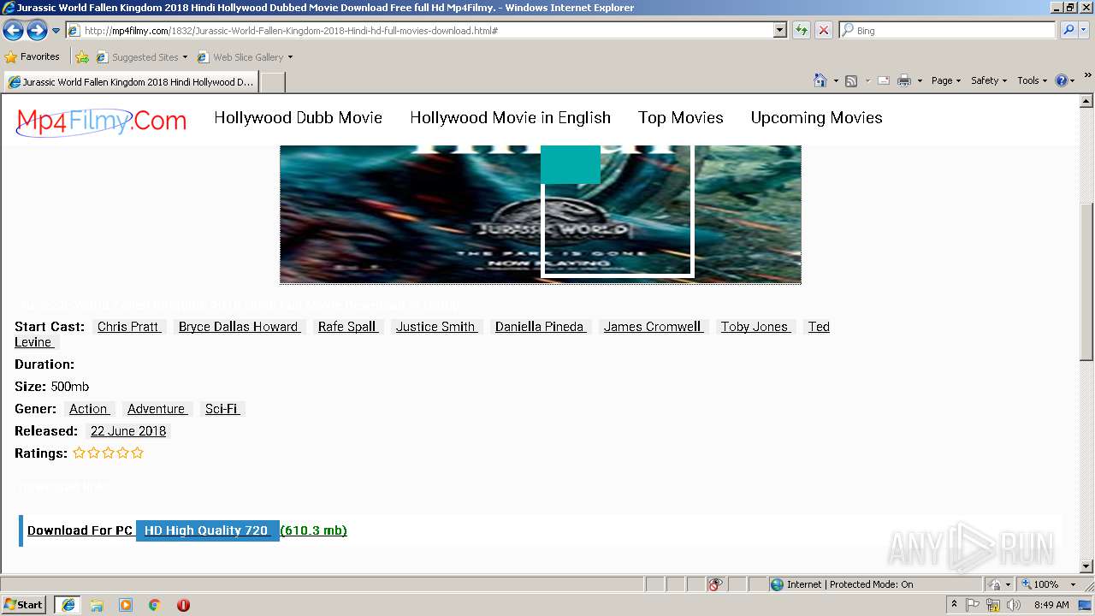Viewport: 1095px width, 616px height.
Task: Select the Jurassic World browser tab
Action: coord(130,82)
